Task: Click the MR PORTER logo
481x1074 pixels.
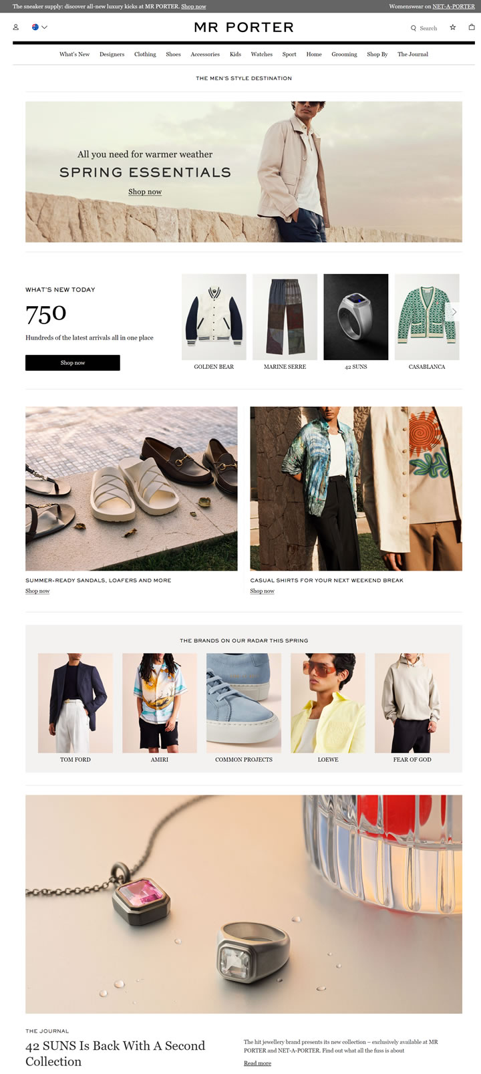Action: tap(244, 27)
